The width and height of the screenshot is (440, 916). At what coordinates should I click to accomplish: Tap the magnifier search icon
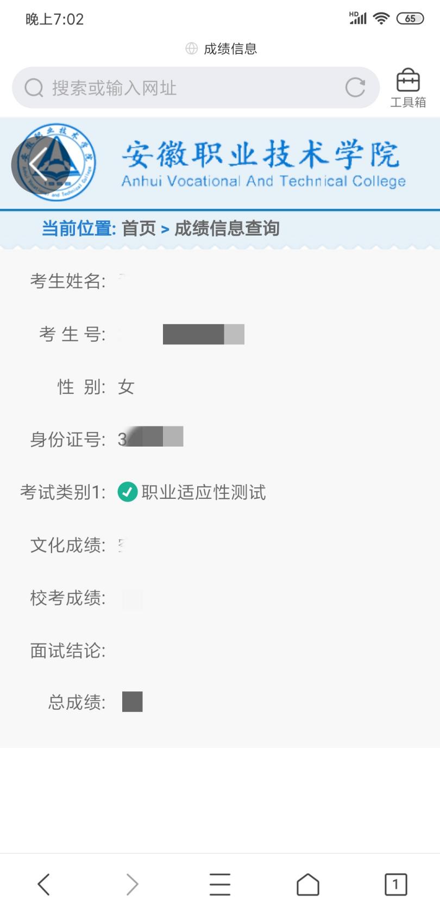point(34,88)
